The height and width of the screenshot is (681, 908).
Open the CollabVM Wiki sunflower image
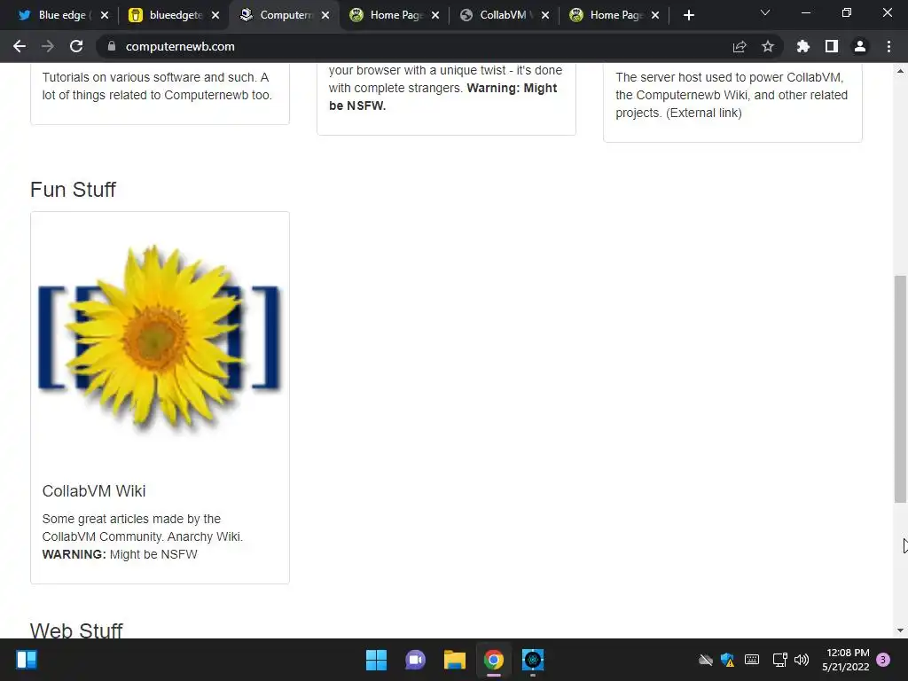[160, 340]
